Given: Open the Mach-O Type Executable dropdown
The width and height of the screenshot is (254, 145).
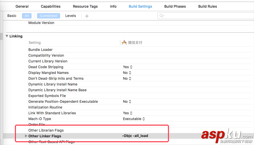Looking at the screenshot, I should pyautogui.click(x=134, y=119).
